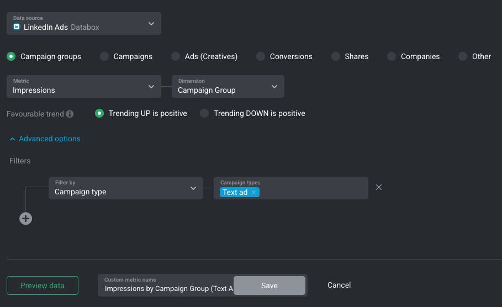
Task: Click the LinkedIn logo in Data source
Action: (17, 27)
